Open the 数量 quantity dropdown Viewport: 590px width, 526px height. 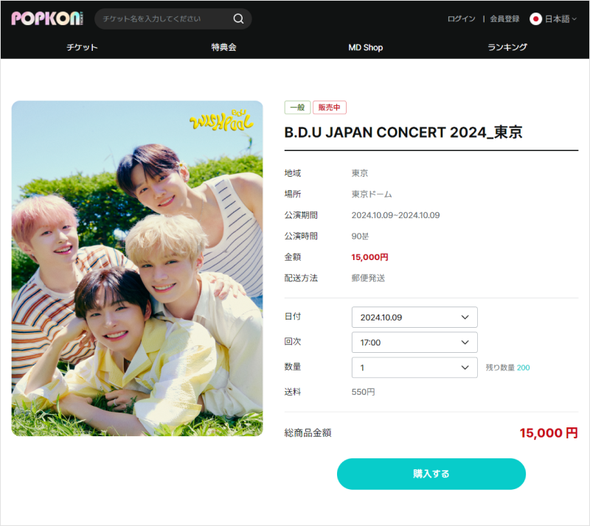pos(414,368)
